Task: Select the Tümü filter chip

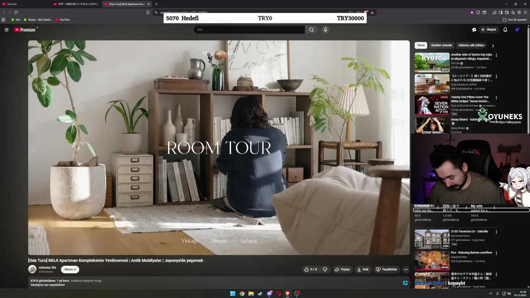Action: [x=421, y=45]
